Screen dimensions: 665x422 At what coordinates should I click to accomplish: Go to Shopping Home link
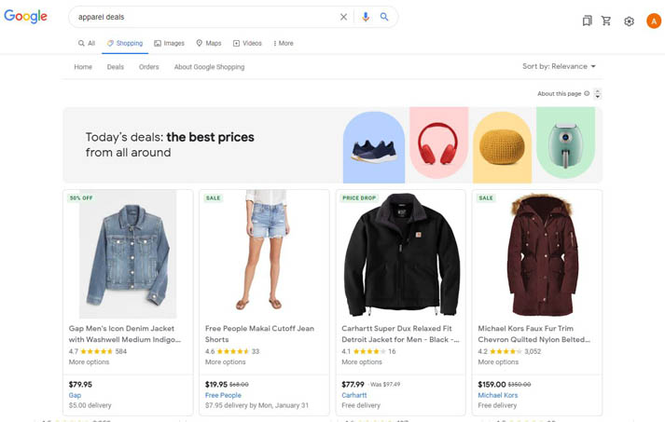pyautogui.click(x=83, y=67)
